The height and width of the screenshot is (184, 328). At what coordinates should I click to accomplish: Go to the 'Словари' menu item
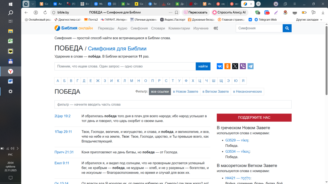(x=158, y=28)
